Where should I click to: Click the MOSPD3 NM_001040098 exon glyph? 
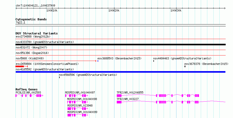[77, 102]
